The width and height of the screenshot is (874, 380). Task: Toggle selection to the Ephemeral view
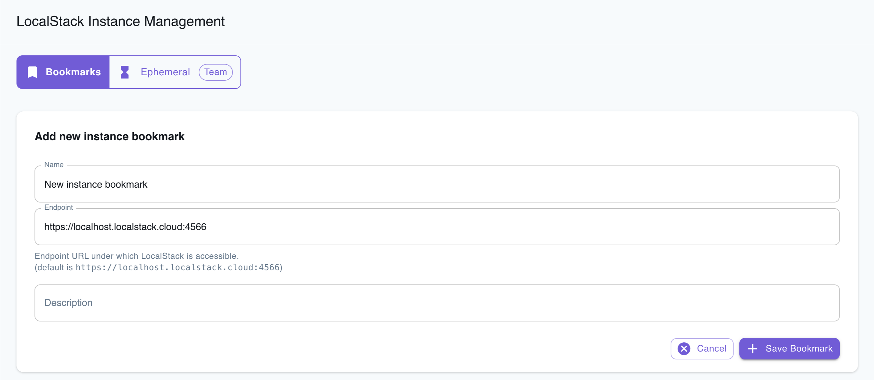(x=165, y=72)
